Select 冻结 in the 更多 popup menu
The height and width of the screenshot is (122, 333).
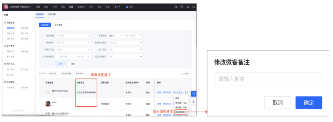coord(177,98)
